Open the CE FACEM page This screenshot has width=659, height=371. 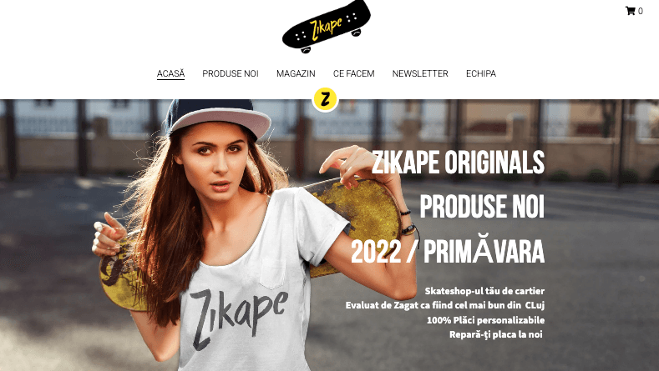point(354,73)
